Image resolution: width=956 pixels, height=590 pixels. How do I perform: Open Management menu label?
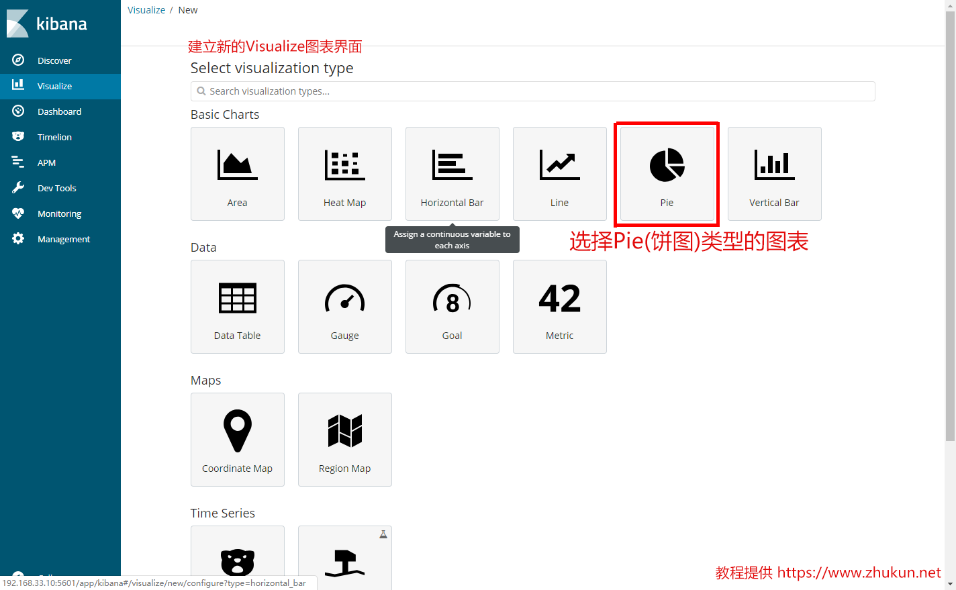point(64,239)
